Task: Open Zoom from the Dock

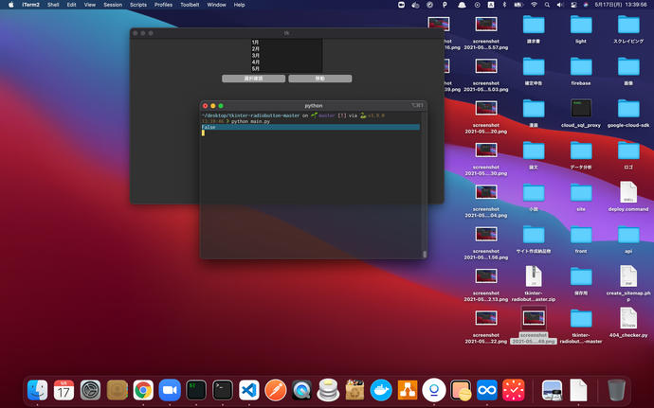Action: click(x=170, y=391)
